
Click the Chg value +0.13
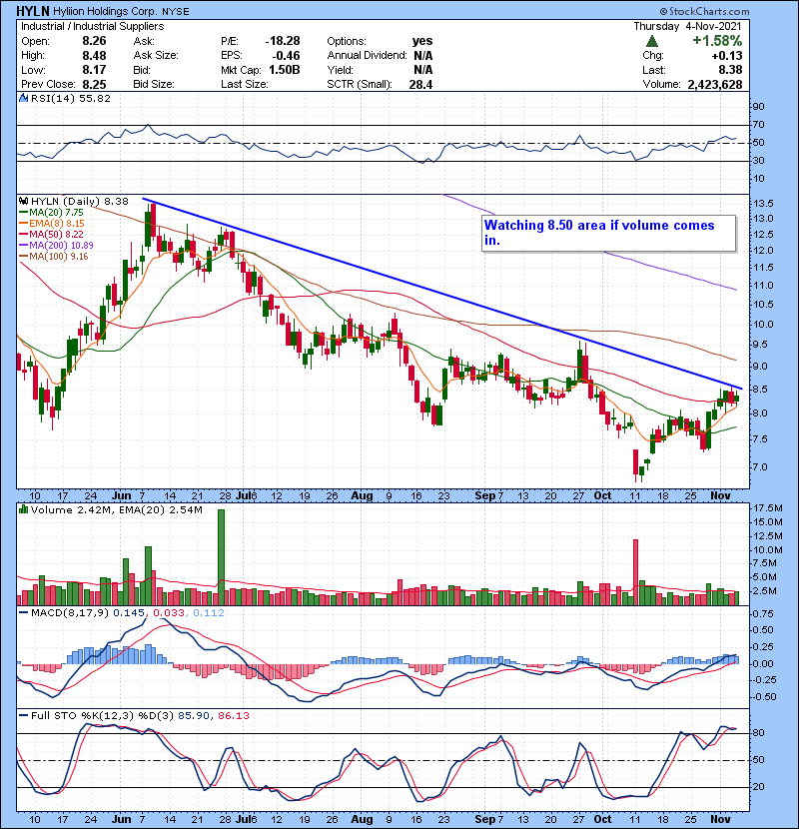click(x=726, y=56)
